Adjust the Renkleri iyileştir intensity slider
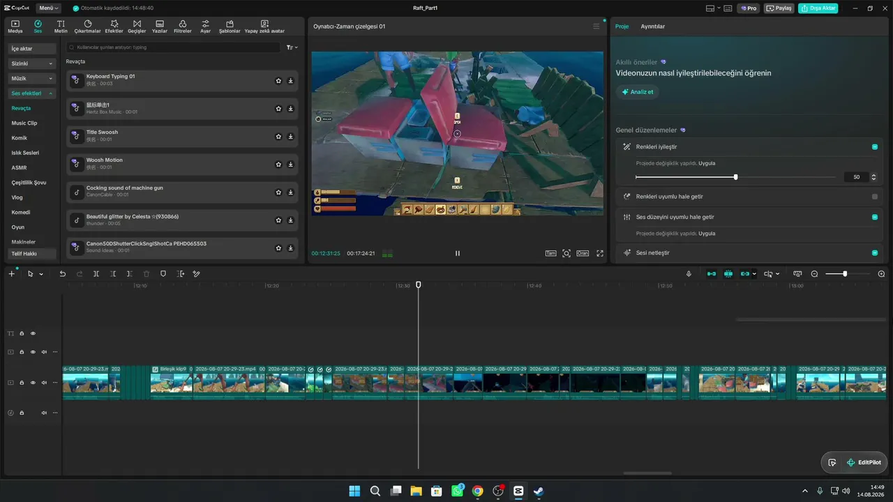893x502 pixels. (x=735, y=177)
